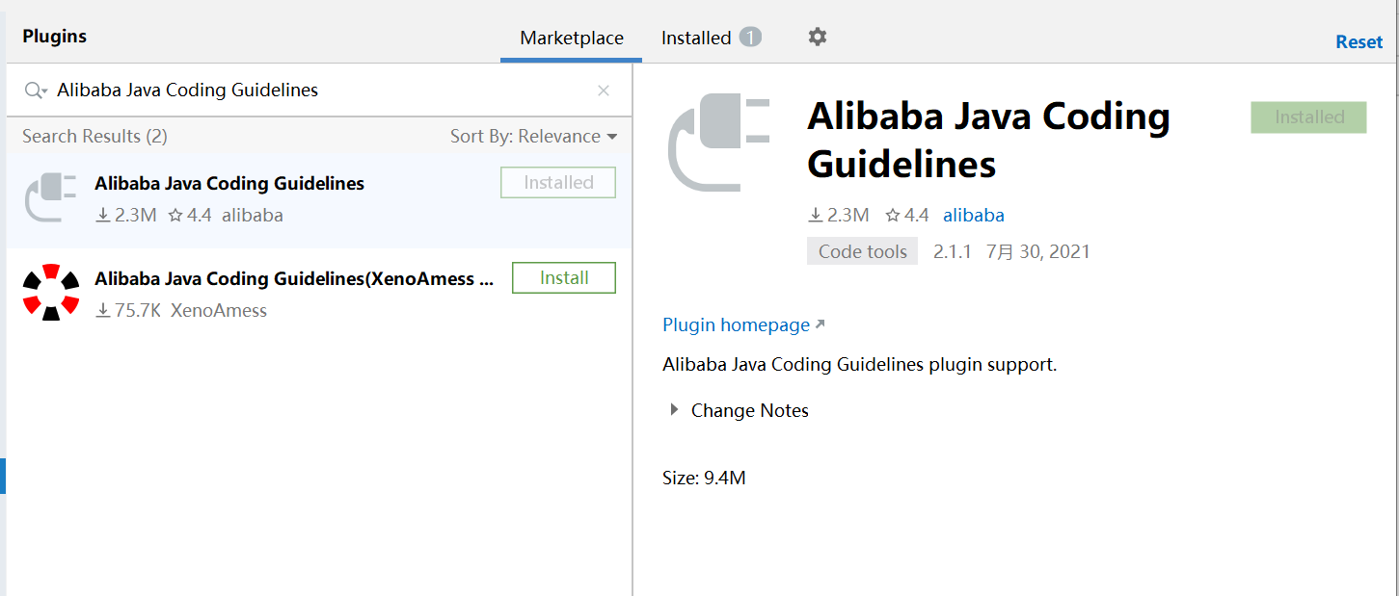
Task: Click the XenoAmess plugin logo icon
Action: click(x=50, y=292)
